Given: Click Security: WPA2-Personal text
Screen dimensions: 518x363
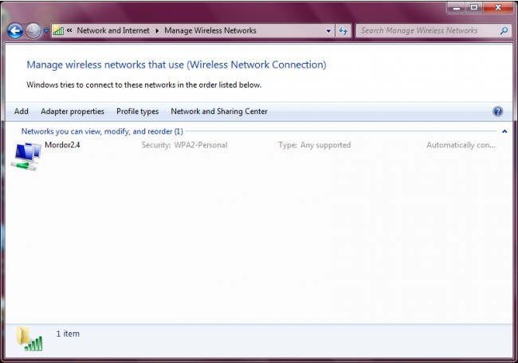Looking at the screenshot, I should tap(185, 145).
